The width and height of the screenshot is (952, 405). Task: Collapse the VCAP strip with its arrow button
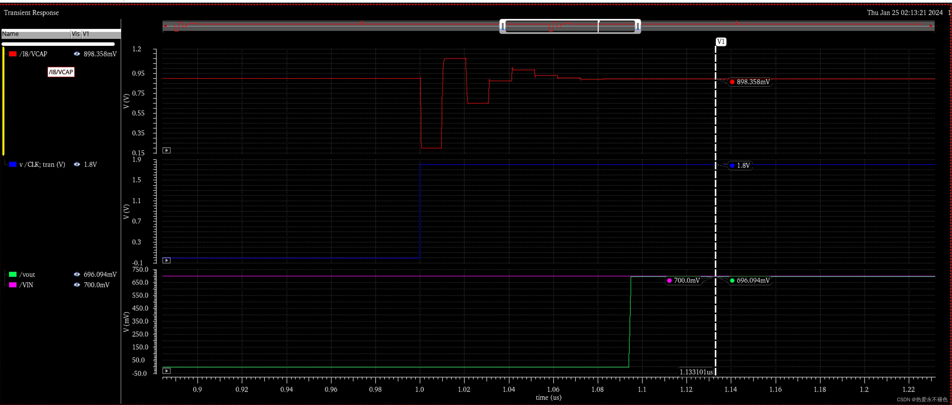click(167, 151)
